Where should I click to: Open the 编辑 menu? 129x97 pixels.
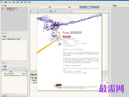(x=6, y=2)
